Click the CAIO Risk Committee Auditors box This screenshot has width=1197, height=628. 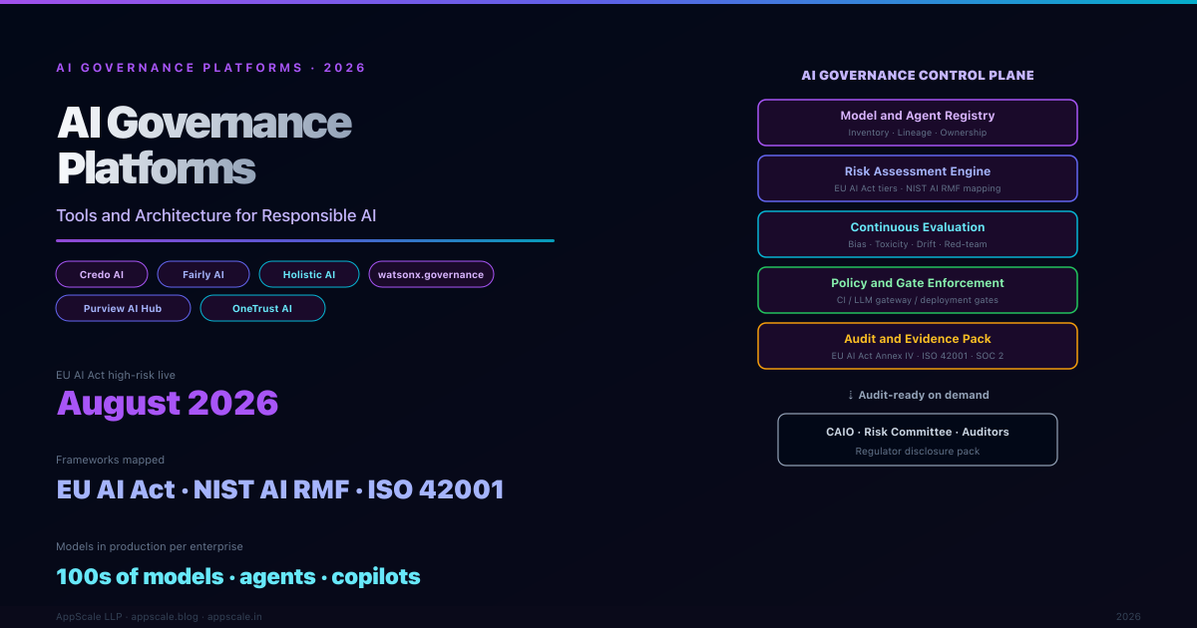(x=917, y=440)
